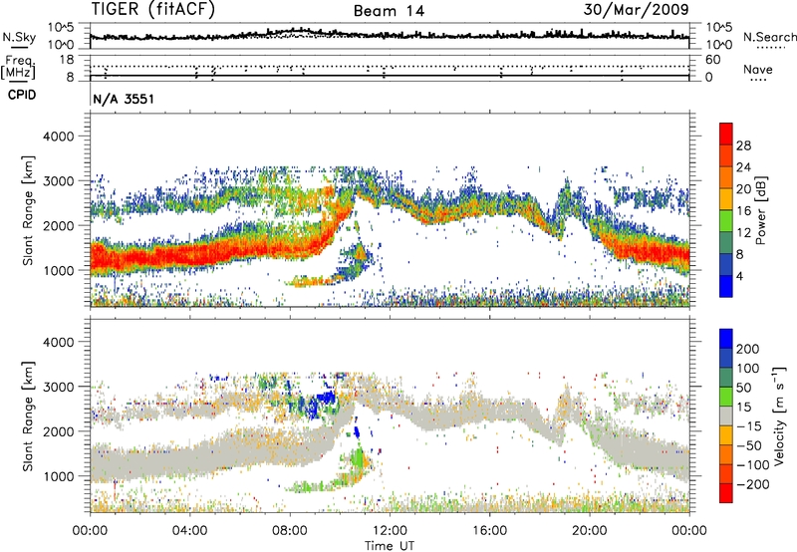Select the 100 label on Velocity colorbar

point(748,369)
